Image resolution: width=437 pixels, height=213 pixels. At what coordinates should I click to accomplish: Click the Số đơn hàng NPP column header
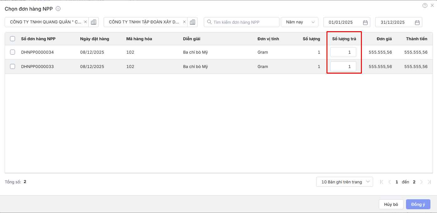click(x=38, y=39)
